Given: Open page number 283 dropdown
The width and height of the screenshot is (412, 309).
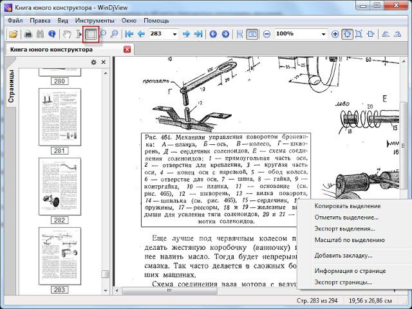Looking at the screenshot, I should [174, 34].
